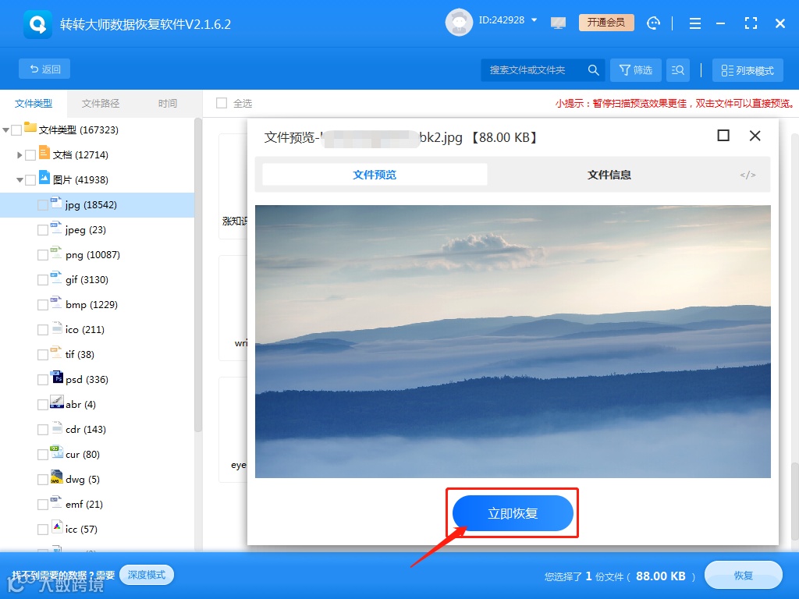Toggle fullscreen mode icon
Image resolution: width=799 pixels, height=599 pixels.
751,23
